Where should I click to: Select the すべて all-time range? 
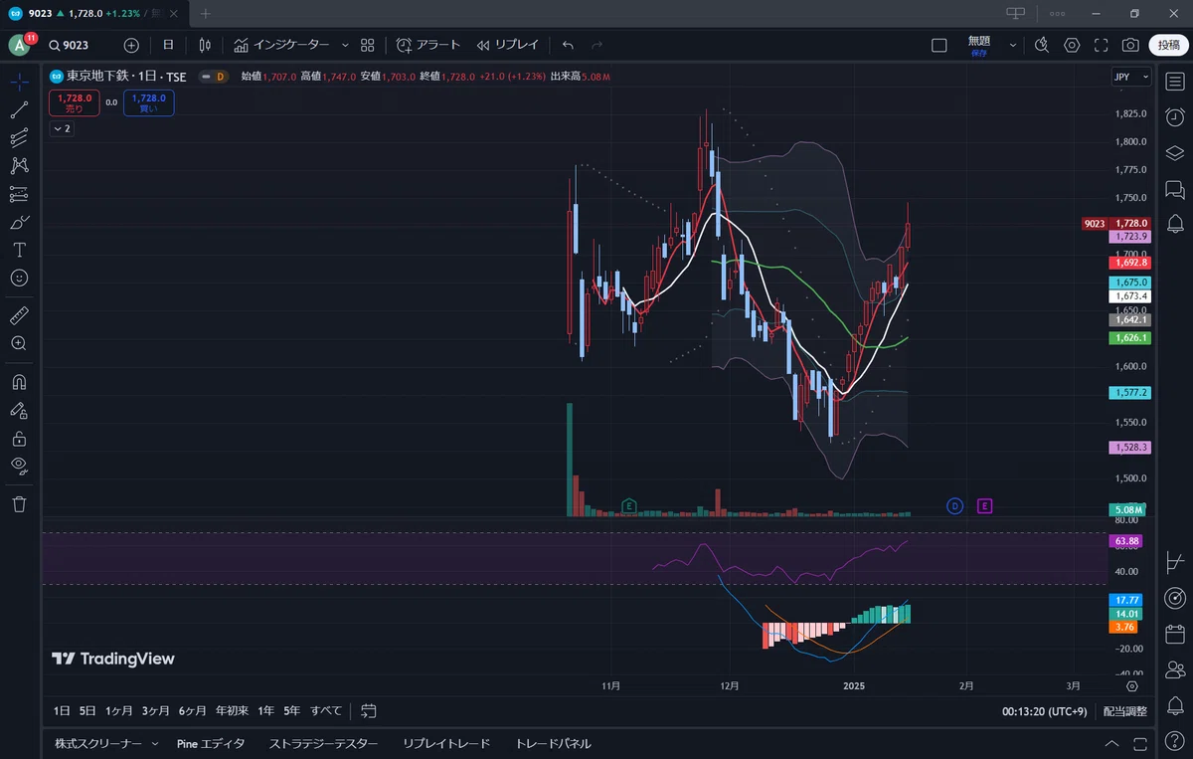tap(326, 711)
